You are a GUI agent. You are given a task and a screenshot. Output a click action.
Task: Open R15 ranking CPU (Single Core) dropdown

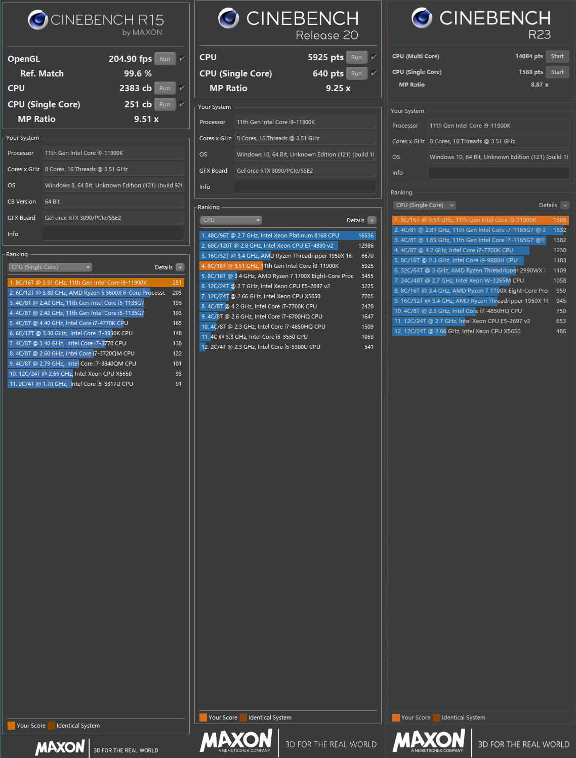[50, 267]
